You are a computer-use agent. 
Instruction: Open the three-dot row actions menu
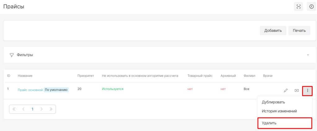coord(307,91)
